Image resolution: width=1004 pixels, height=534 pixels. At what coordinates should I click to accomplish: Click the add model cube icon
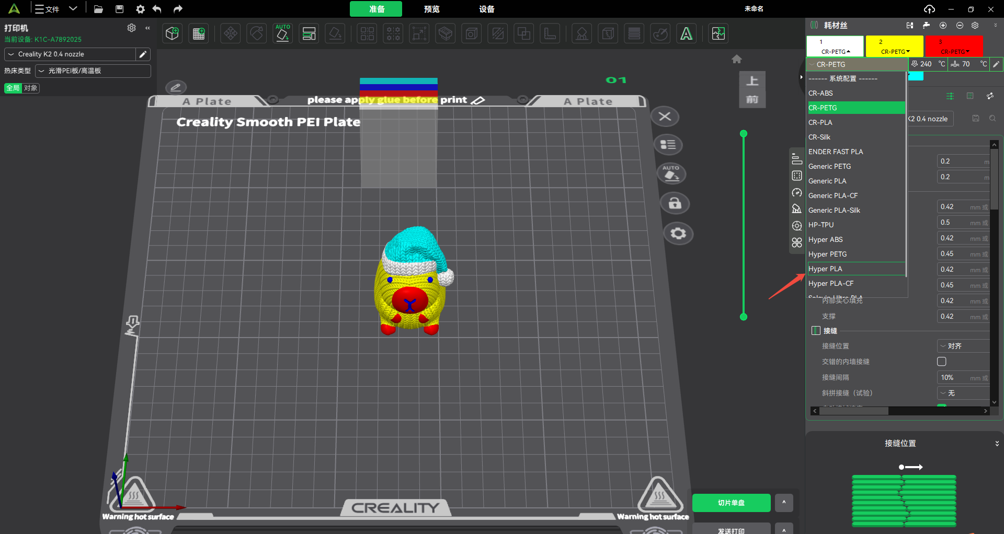173,34
